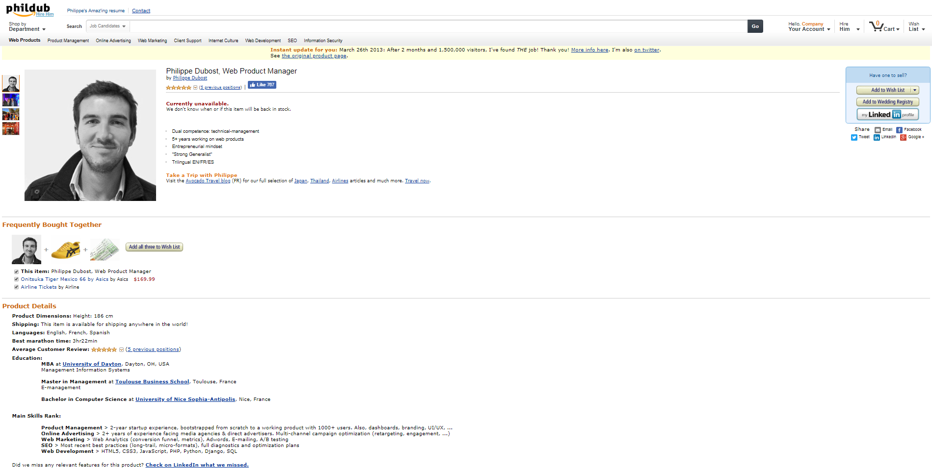Click the portrait in Frequently Bought Together
This screenshot has height=471, width=932.
(27, 249)
